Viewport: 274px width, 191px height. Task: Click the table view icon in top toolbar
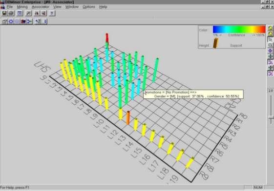[20, 13]
